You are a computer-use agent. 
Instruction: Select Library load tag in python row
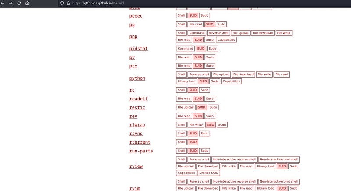pyautogui.click(x=186, y=81)
